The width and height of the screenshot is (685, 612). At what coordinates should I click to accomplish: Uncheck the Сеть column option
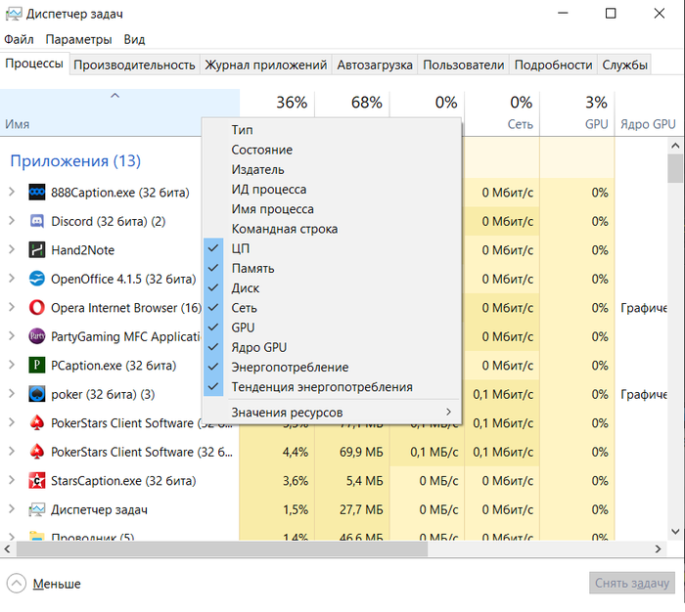[x=331, y=308]
